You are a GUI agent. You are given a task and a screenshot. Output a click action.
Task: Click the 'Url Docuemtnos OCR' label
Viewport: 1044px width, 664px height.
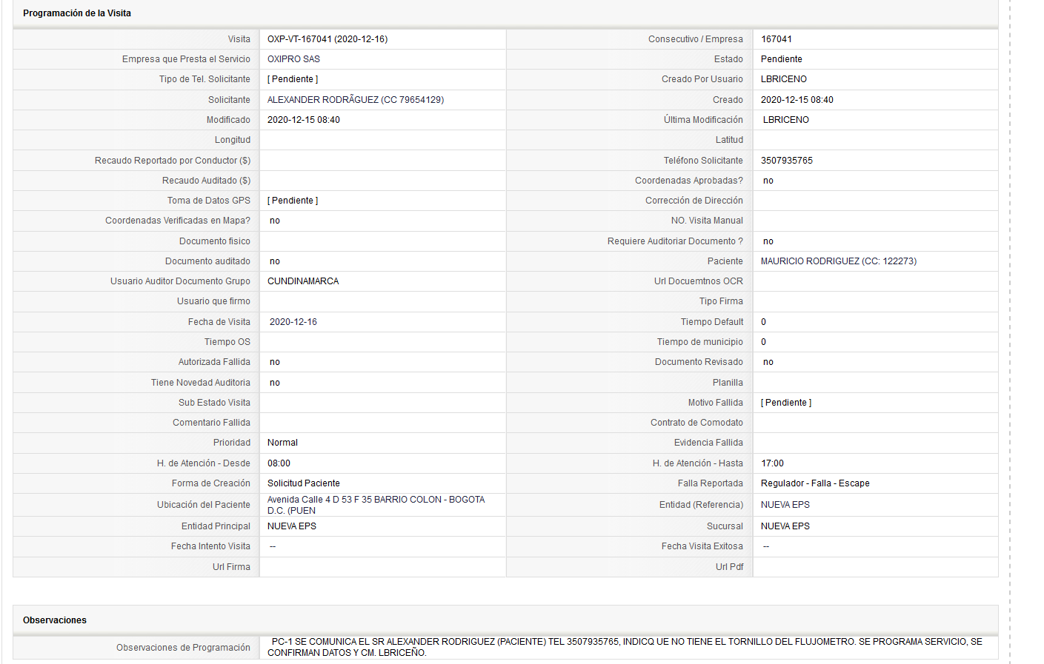(x=699, y=281)
